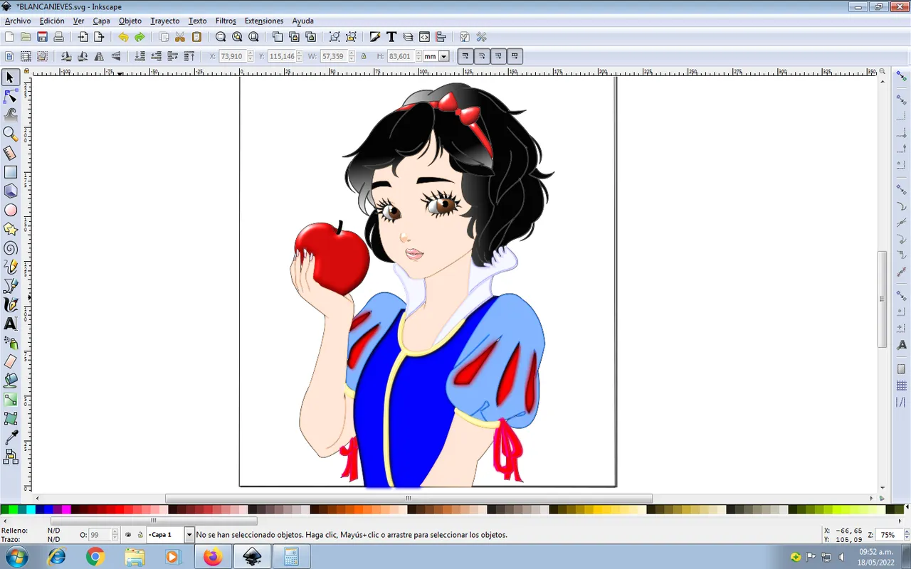Click the opacity value stepper arrows
911x569 pixels.
[x=115, y=535]
